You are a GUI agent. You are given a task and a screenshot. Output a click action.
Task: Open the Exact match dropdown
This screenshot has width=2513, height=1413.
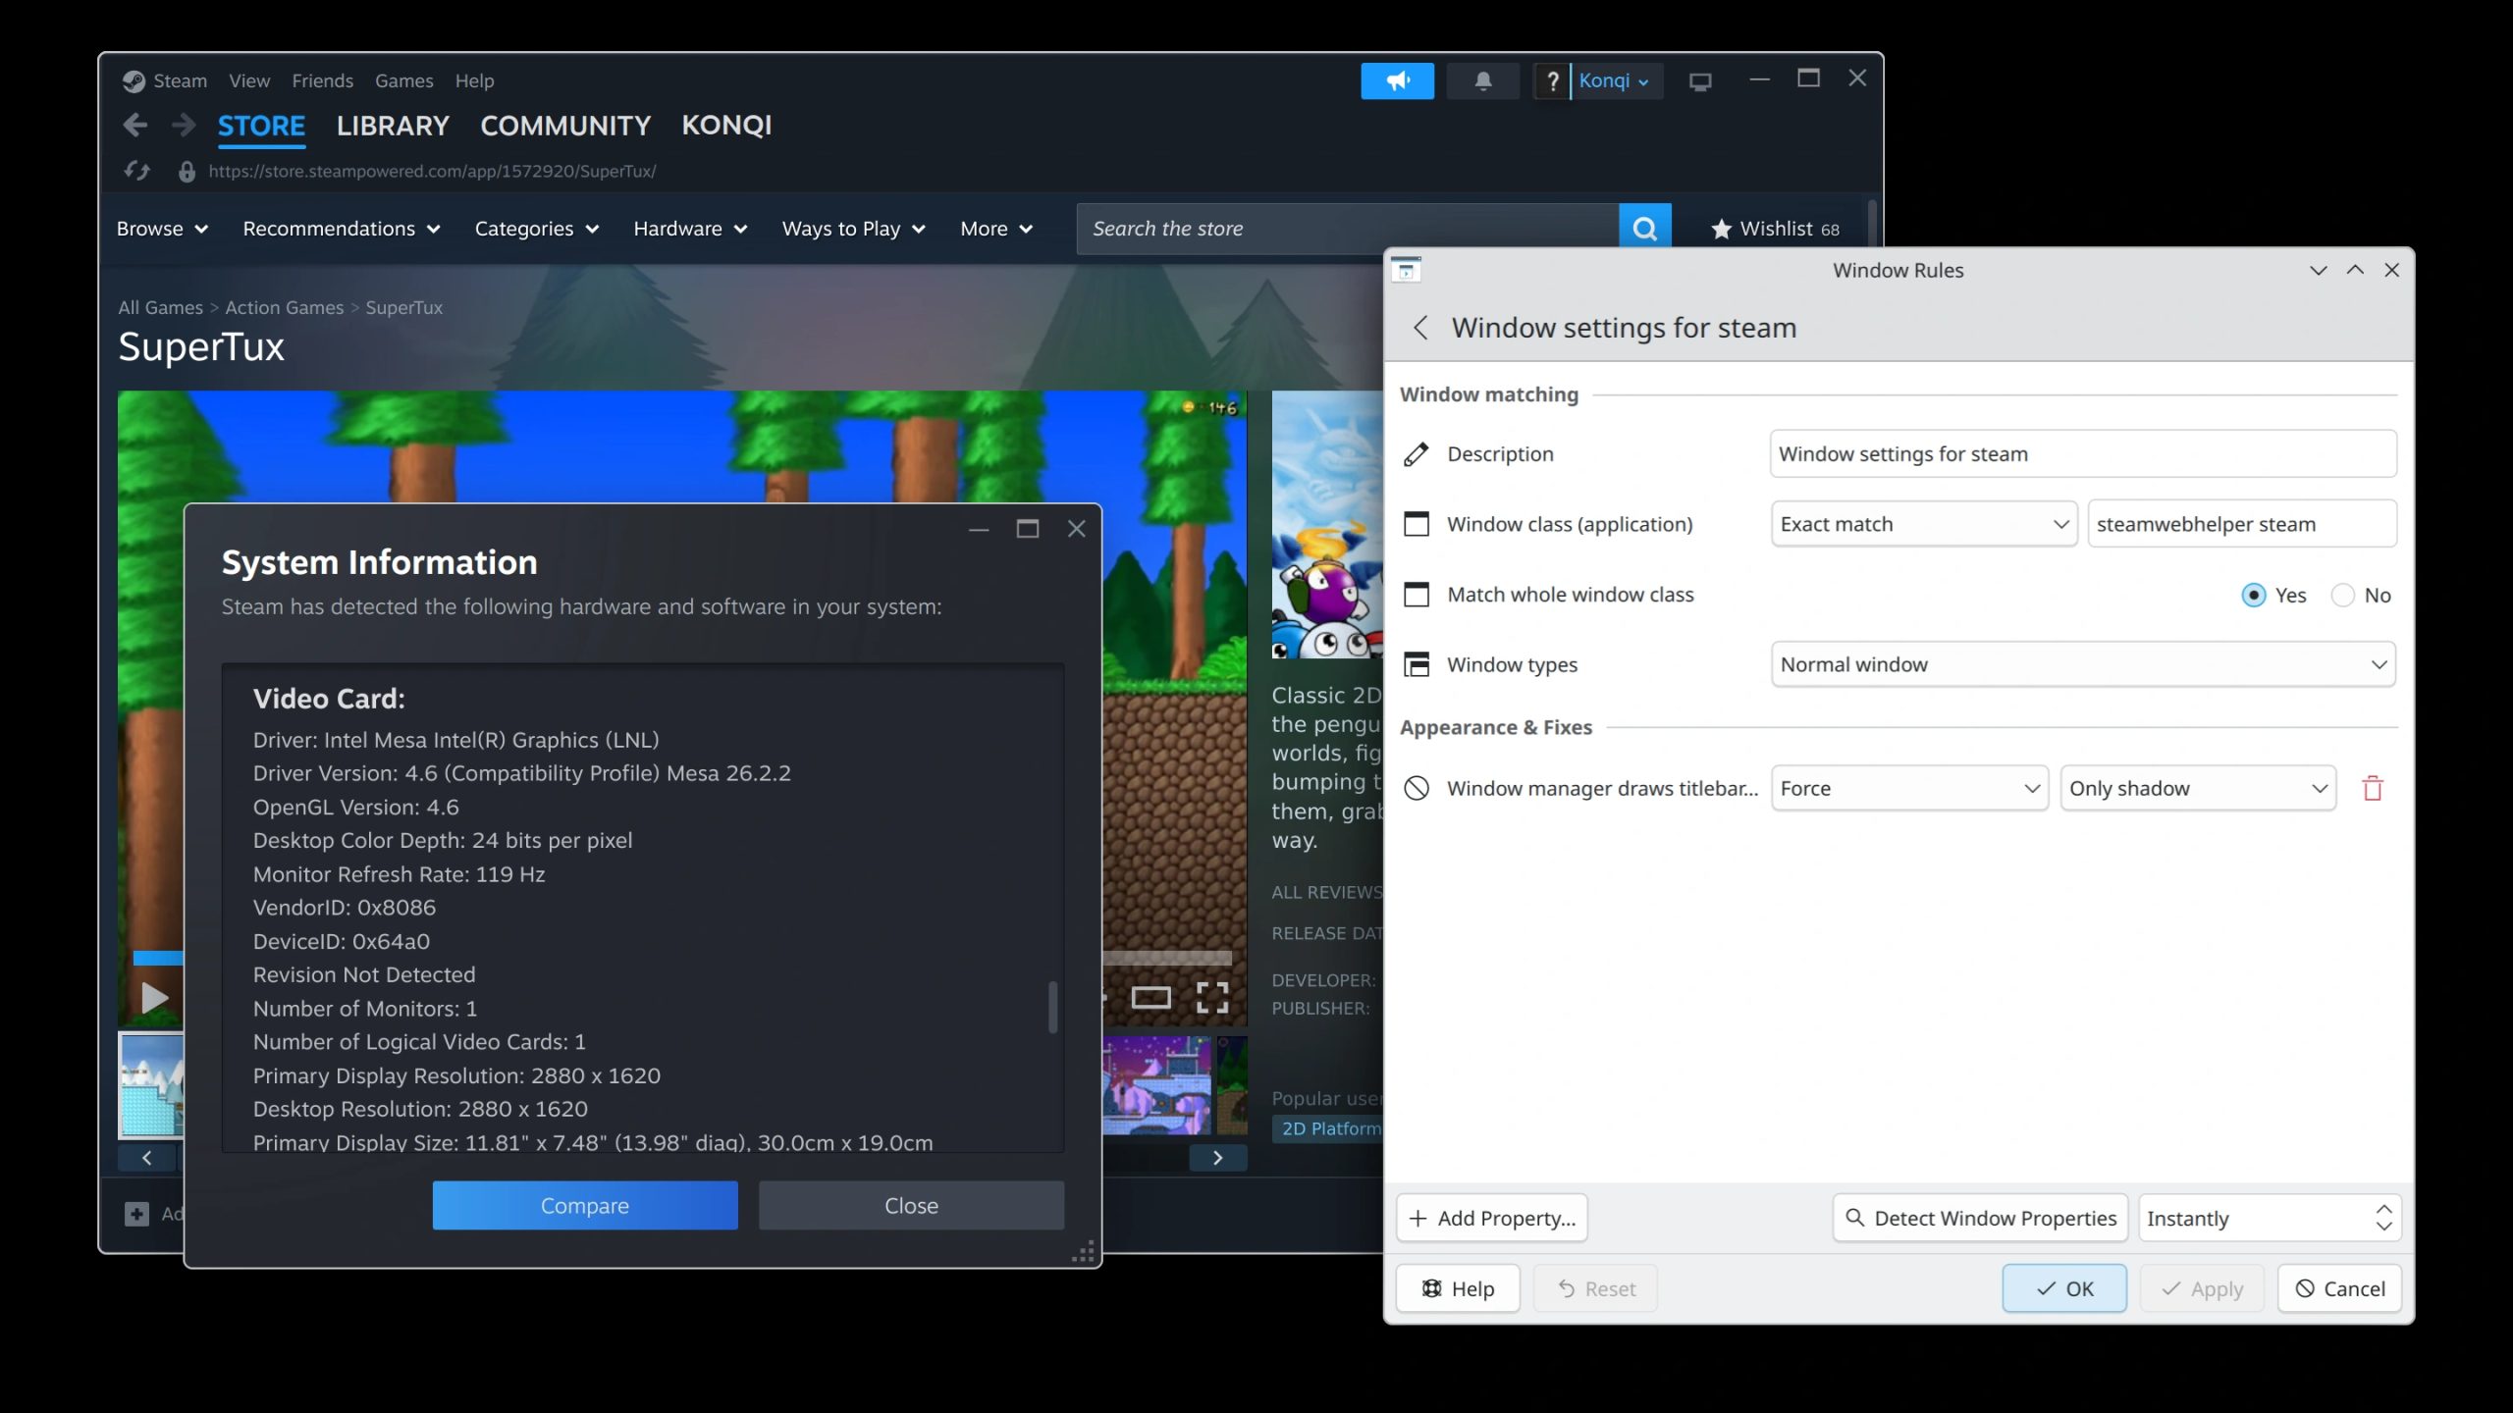1923,524
